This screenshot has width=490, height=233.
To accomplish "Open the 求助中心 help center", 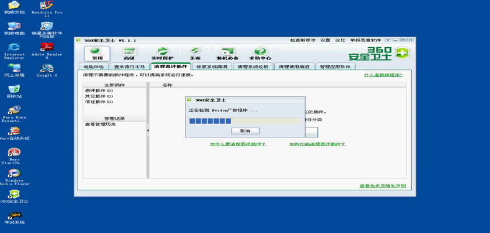I will click(x=260, y=54).
